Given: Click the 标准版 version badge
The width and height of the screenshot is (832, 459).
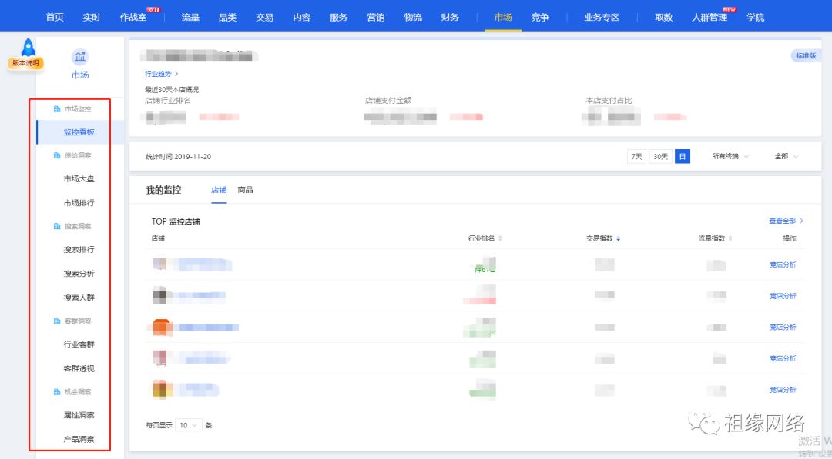Looking at the screenshot, I should [x=805, y=55].
